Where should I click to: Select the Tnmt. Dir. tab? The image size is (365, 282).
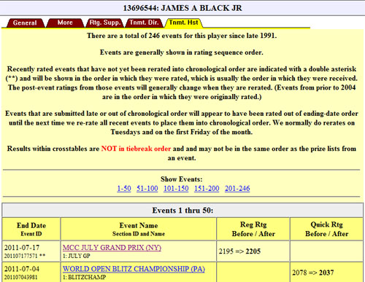(144, 23)
